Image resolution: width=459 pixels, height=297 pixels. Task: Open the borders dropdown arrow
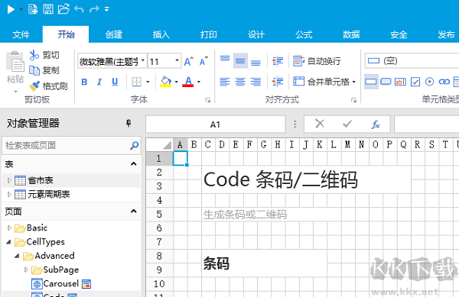tap(148, 82)
